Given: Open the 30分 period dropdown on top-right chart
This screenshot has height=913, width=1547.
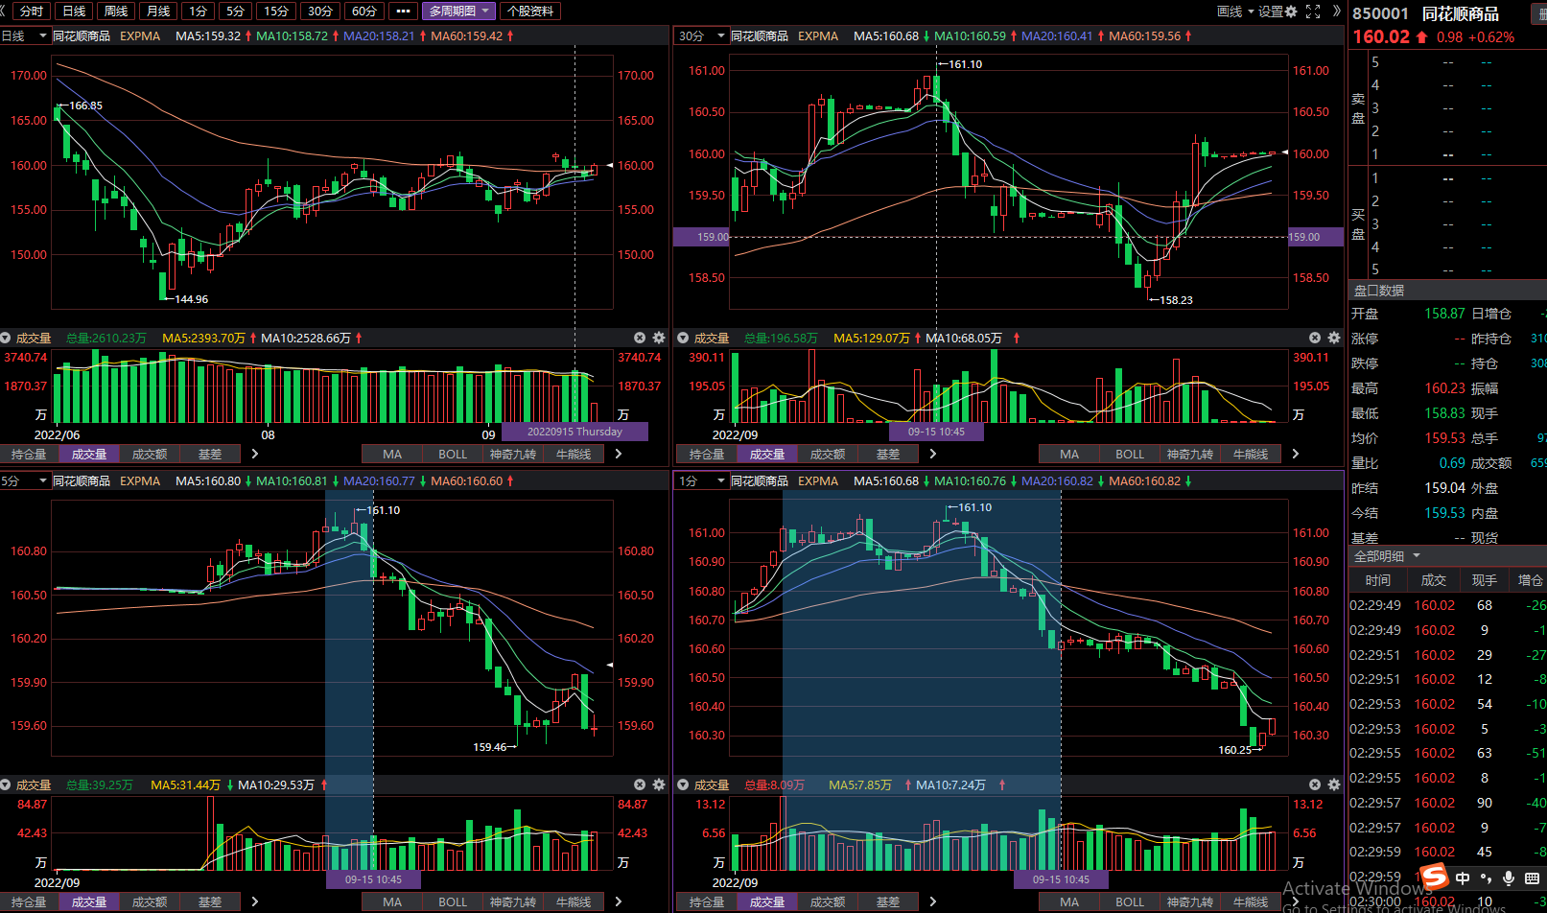Looking at the screenshot, I should click(702, 35).
